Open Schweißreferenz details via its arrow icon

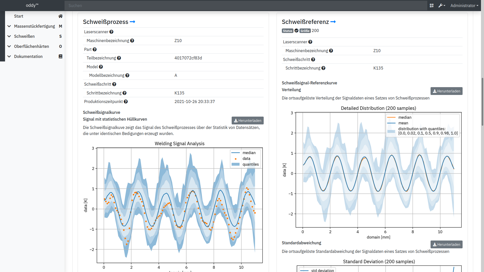(333, 22)
